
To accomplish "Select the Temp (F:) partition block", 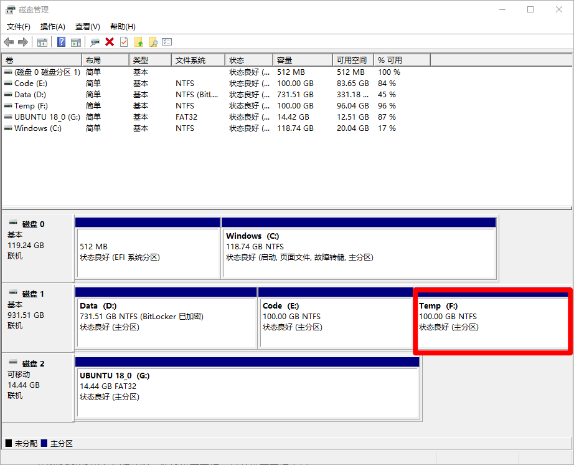I will tap(492, 322).
